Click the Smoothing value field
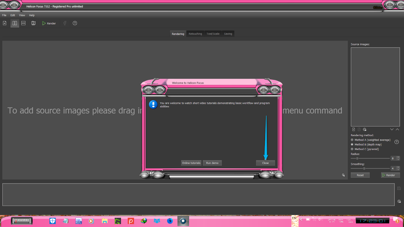 coord(394,168)
